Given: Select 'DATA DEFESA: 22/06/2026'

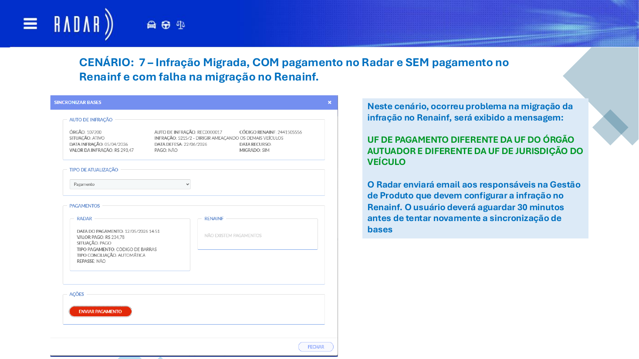Looking at the screenshot, I should click(x=181, y=144).
